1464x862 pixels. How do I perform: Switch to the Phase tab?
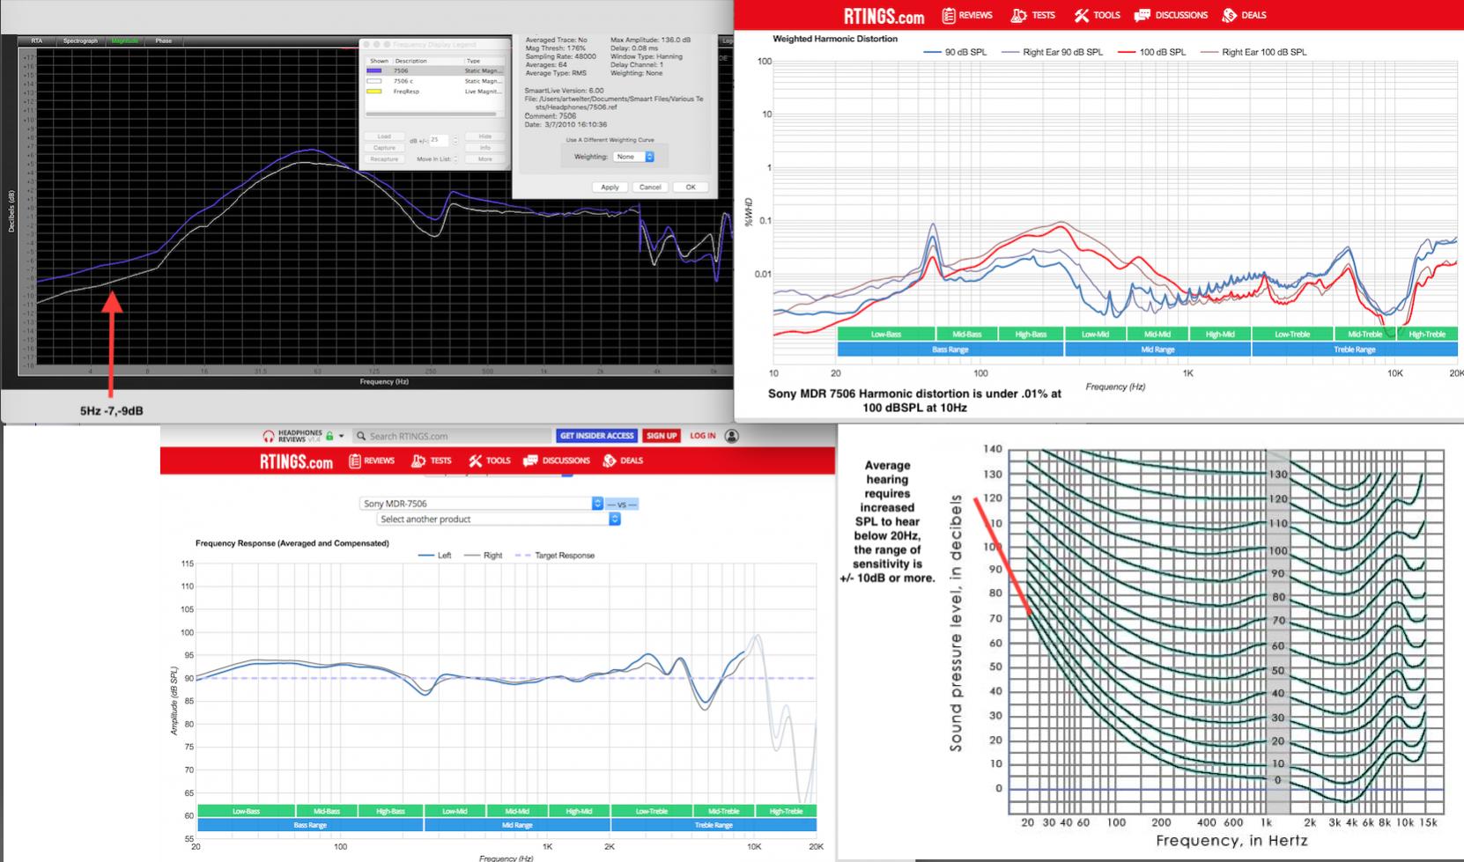point(164,41)
